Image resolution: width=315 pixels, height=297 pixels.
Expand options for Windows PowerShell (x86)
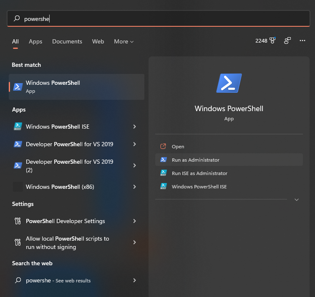[x=135, y=187]
